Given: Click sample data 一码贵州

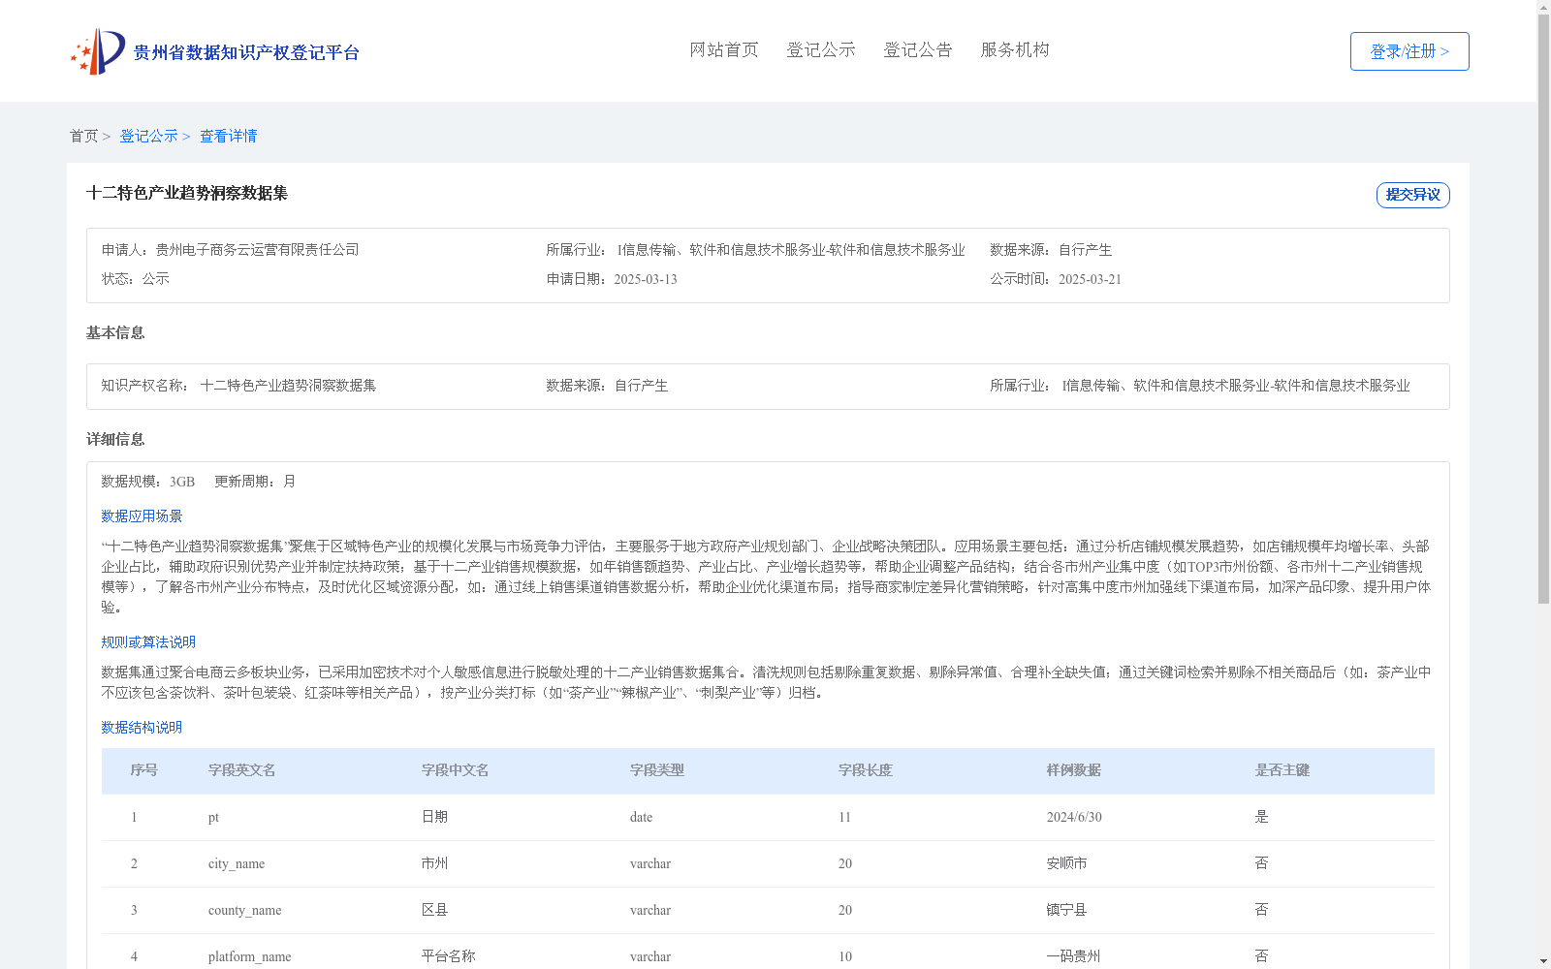Looking at the screenshot, I should tap(1074, 956).
